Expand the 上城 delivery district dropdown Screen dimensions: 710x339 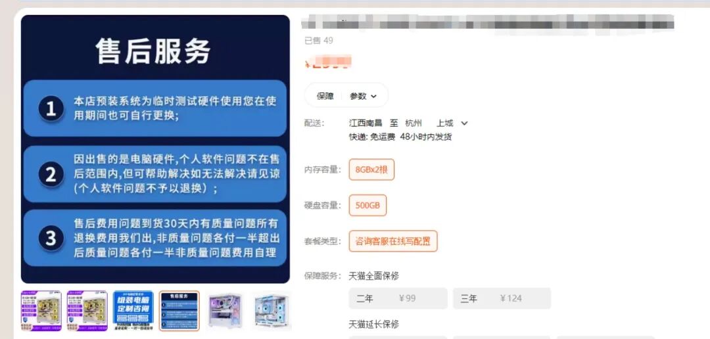(x=452, y=123)
